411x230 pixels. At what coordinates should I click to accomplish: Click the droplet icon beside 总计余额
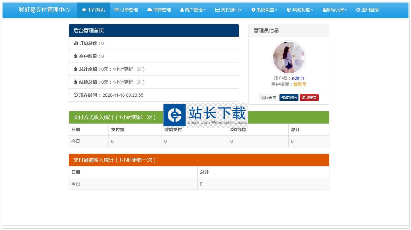[x=76, y=69]
